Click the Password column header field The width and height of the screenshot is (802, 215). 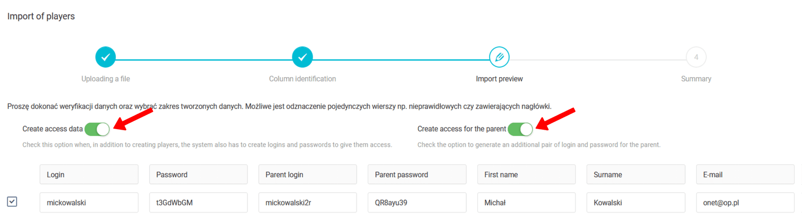coord(198,175)
